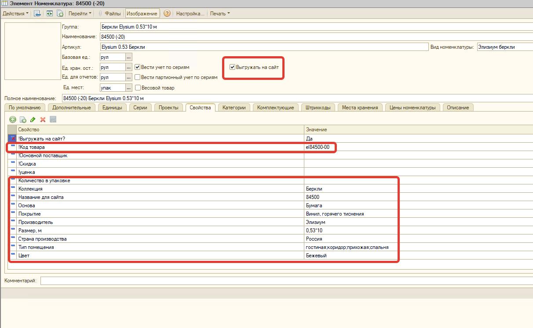Click the ellipsis button next to Базовая ед.
The width and height of the screenshot is (533, 328).
pyautogui.click(x=128, y=57)
